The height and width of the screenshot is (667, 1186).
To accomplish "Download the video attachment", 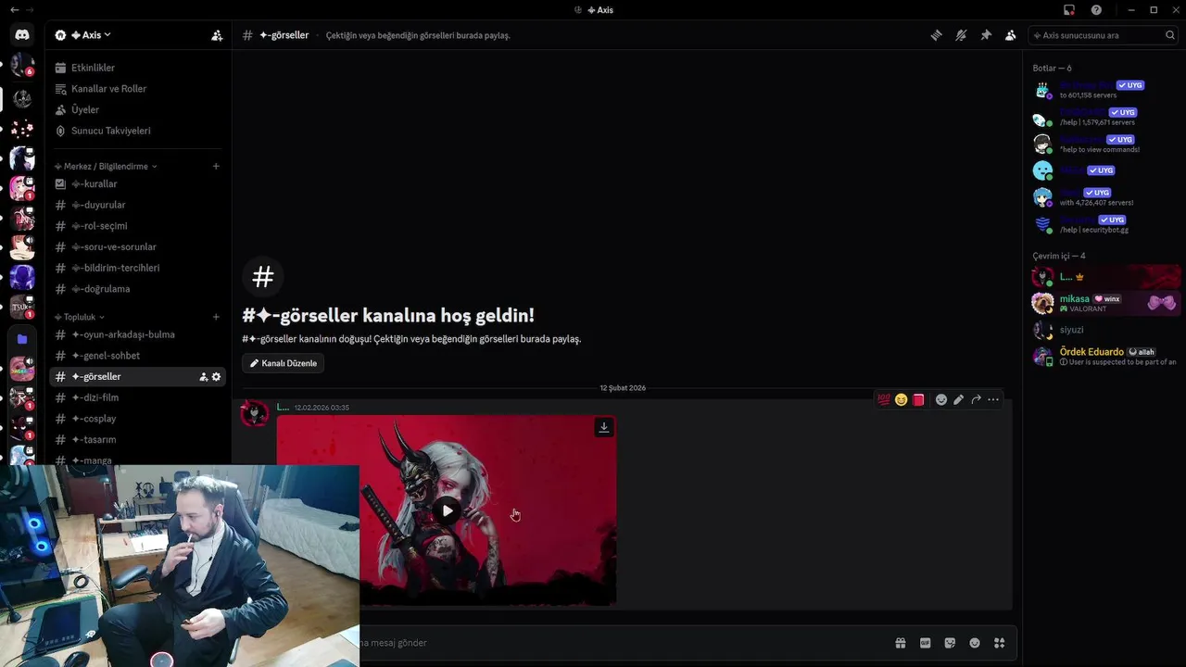I will [x=604, y=427].
